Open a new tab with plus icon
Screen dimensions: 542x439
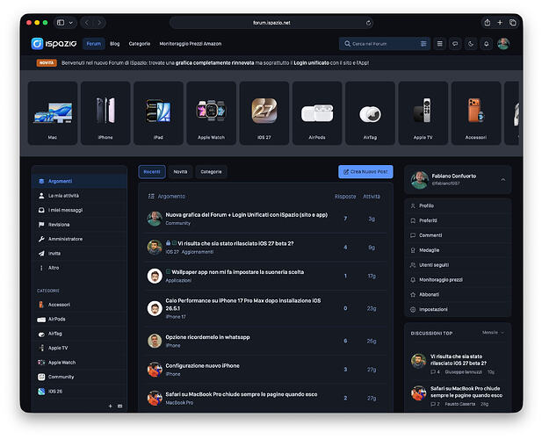[500, 23]
